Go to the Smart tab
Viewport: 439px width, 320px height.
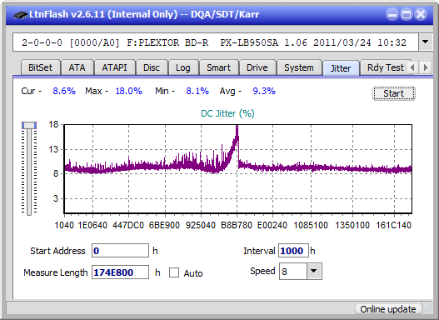coord(218,67)
